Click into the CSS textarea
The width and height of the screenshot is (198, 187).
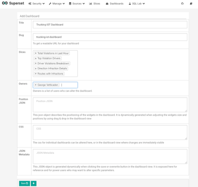(110, 132)
